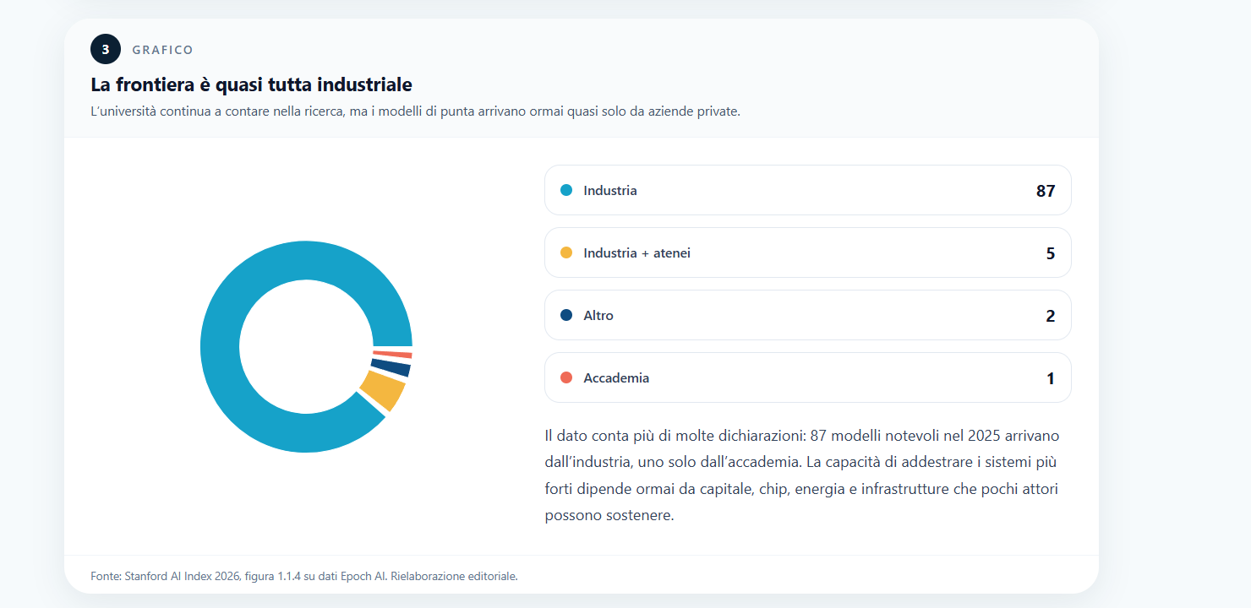This screenshot has width=1251, height=608.
Task: Click the value 87 in the Industria row
Action: coord(1046,191)
